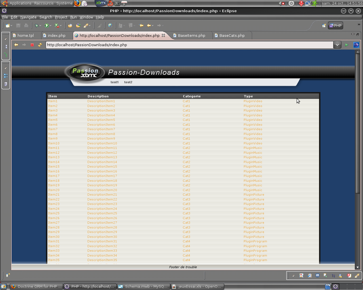Click the browser back arrow icon
Screen dimensions: 363x290
click(x=16, y=45)
